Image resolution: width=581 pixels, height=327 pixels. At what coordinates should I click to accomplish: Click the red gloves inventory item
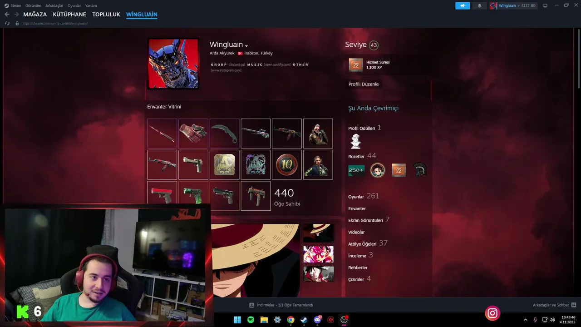point(193,134)
